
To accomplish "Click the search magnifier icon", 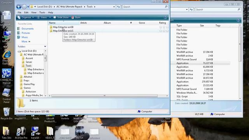I will coord(166,7).
